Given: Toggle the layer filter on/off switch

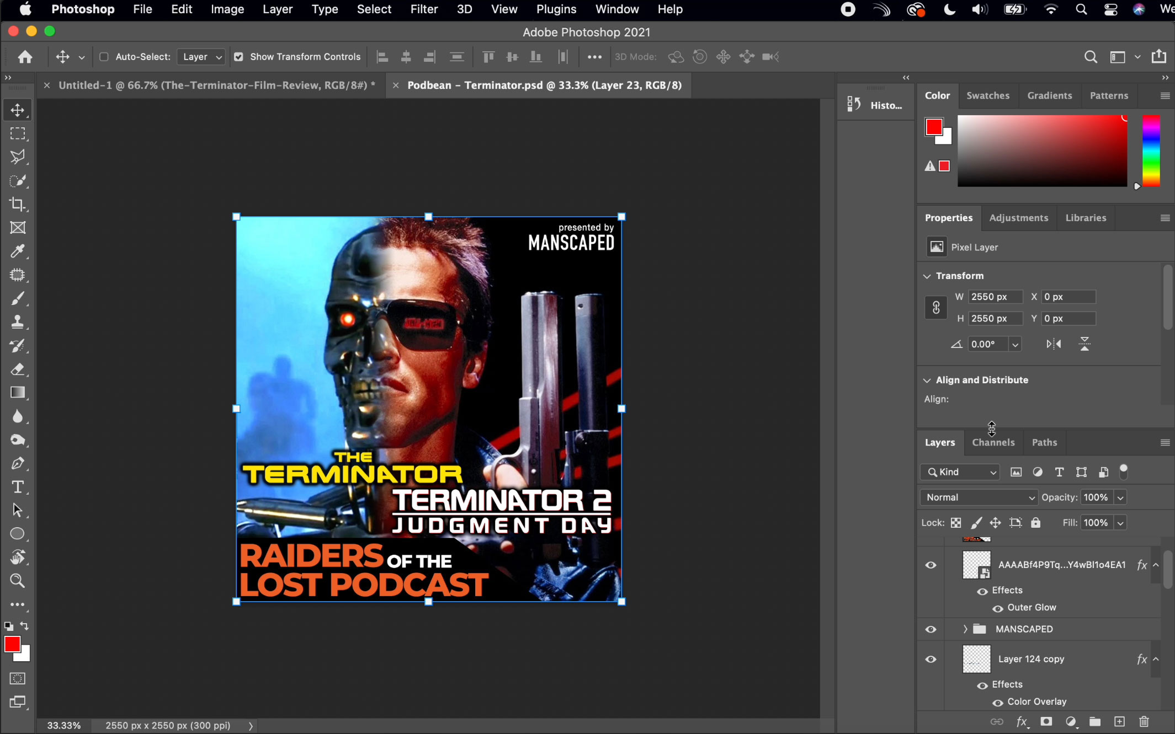Looking at the screenshot, I should (1123, 472).
